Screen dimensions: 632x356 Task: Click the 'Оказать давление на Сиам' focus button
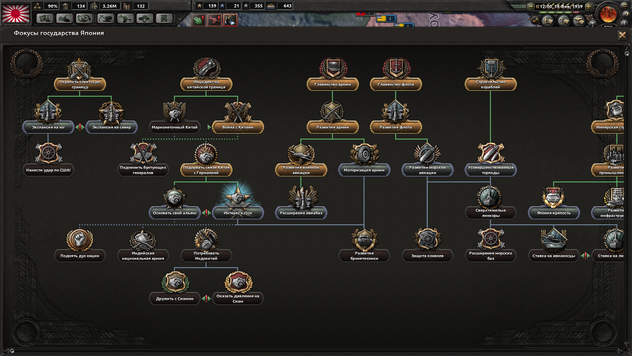pos(238,299)
